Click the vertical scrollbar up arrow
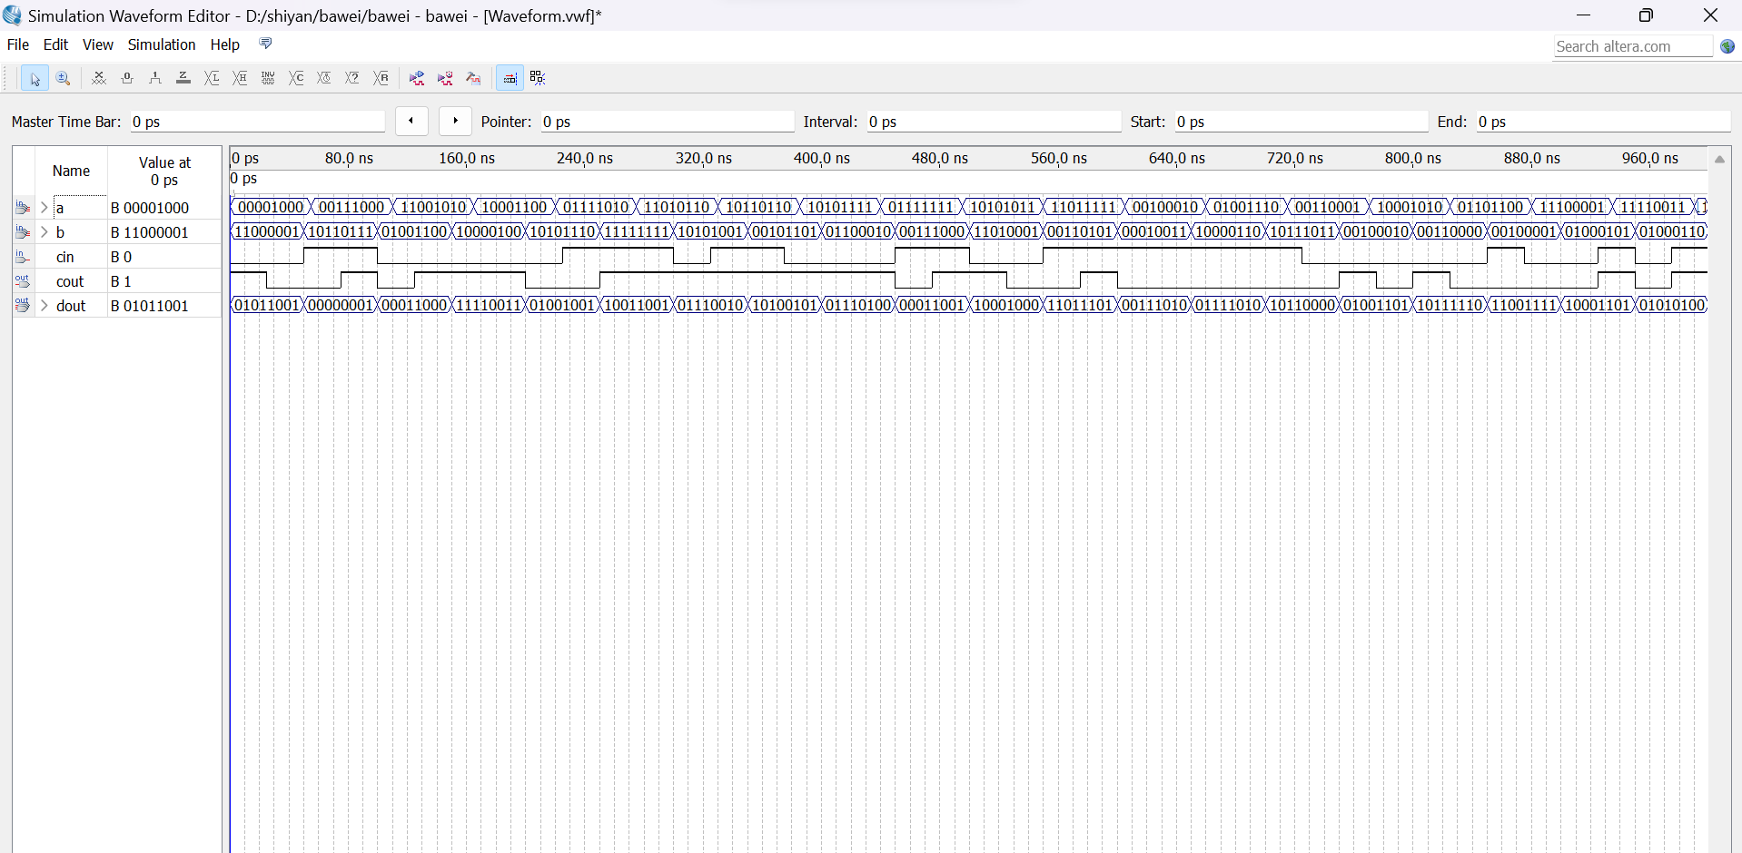The image size is (1742, 853). (x=1719, y=159)
